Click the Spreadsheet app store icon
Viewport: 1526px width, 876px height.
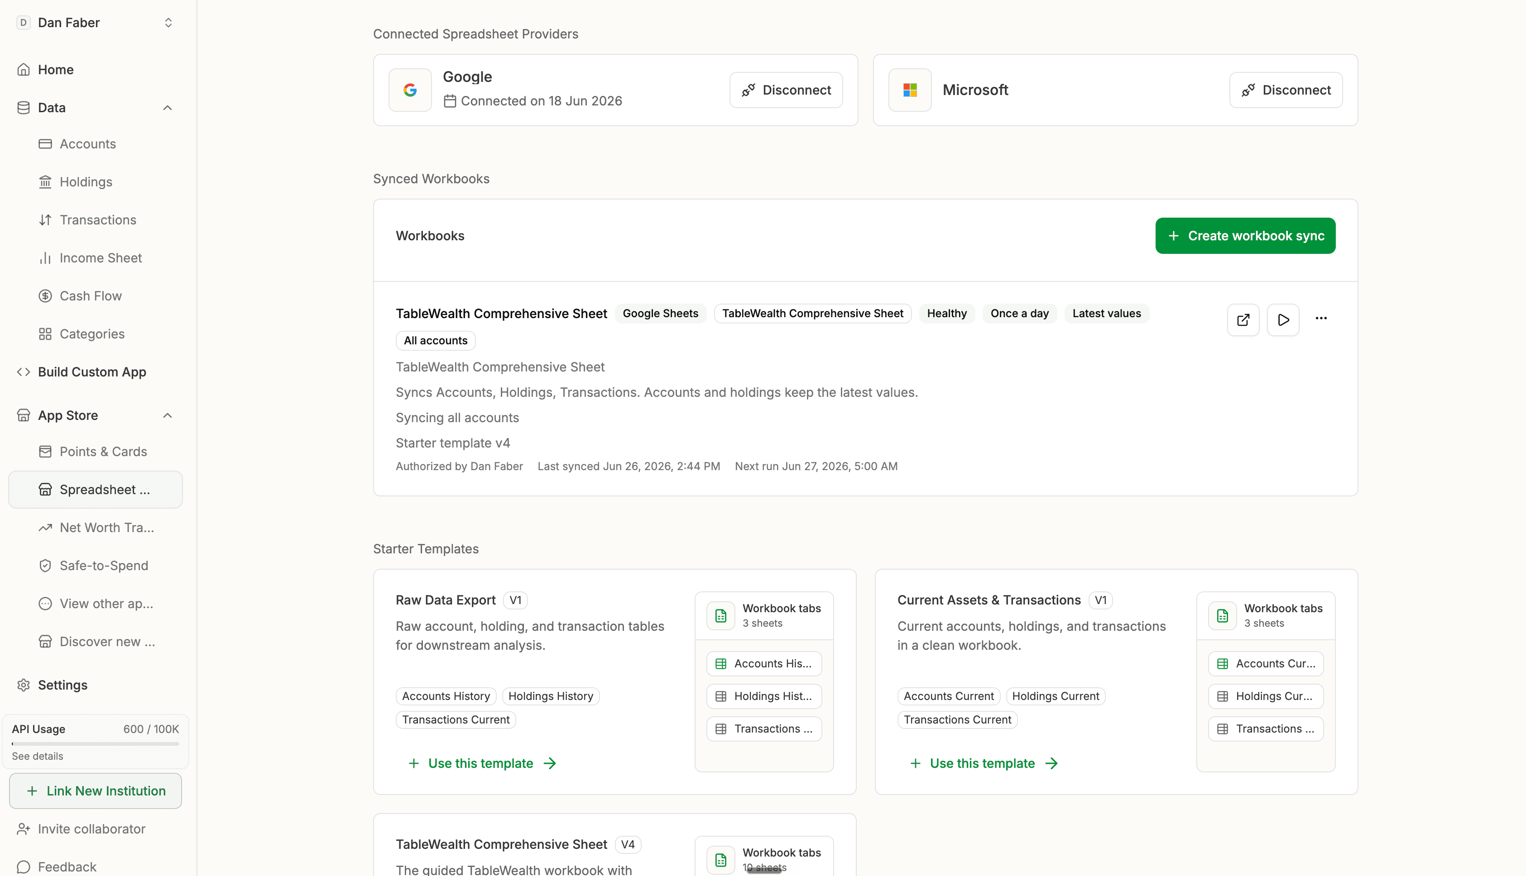point(45,489)
